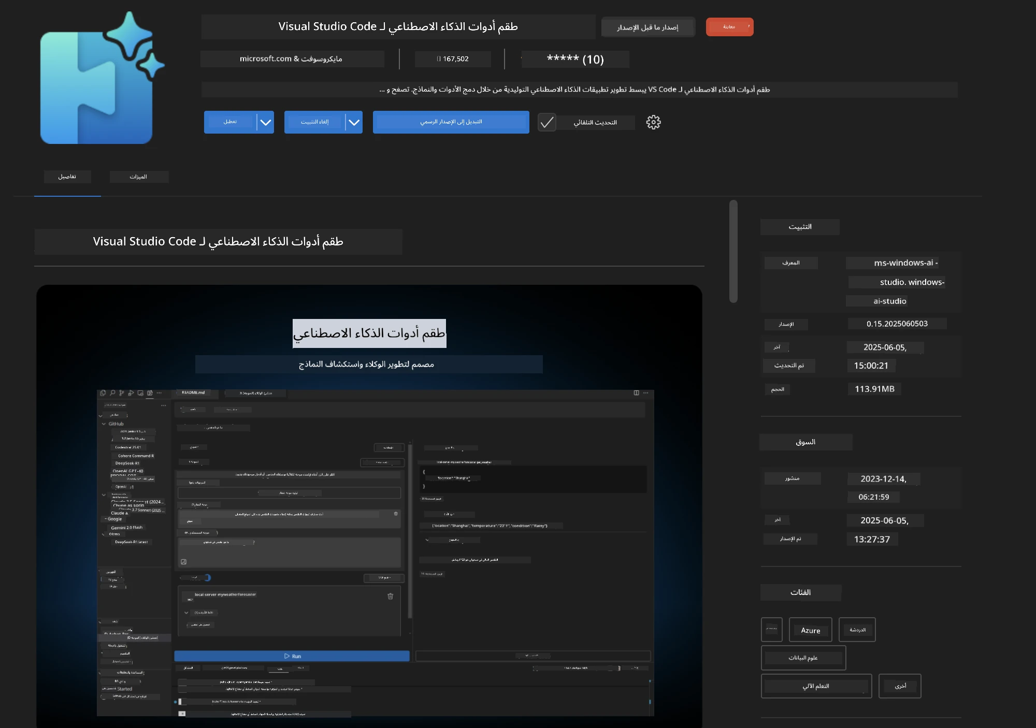Click the إلغاء التثبيت (uninstall) button
Image resolution: width=1036 pixels, height=728 pixels.
[x=314, y=122]
